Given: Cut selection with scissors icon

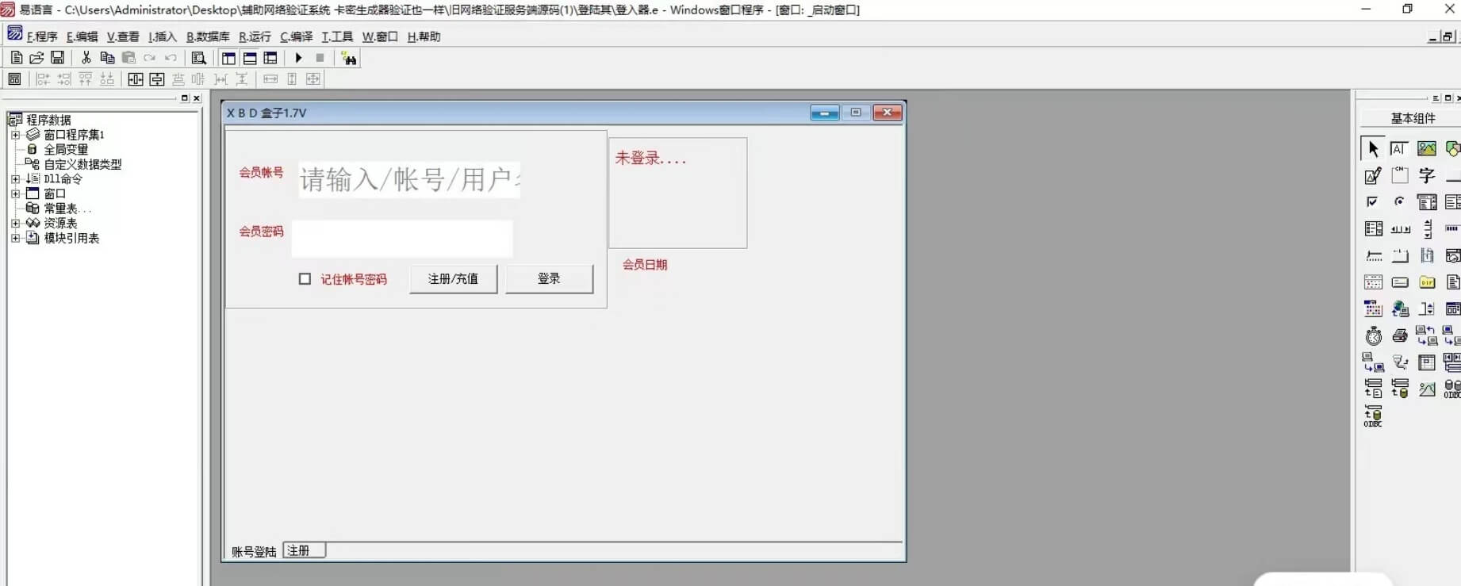Looking at the screenshot, I should tap(86, 58).
